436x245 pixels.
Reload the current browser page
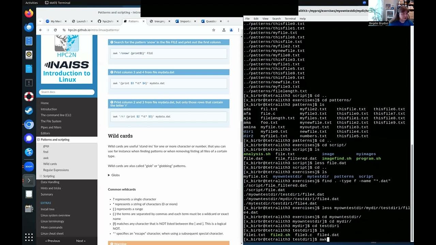point(55,30)
